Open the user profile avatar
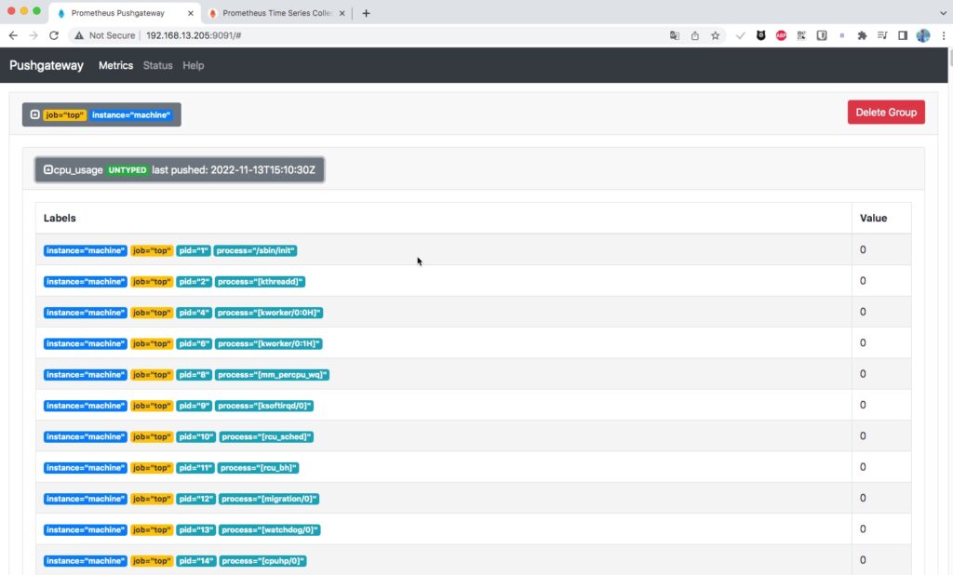Screen dimensions: 953x575 click(x=923, y=35)
